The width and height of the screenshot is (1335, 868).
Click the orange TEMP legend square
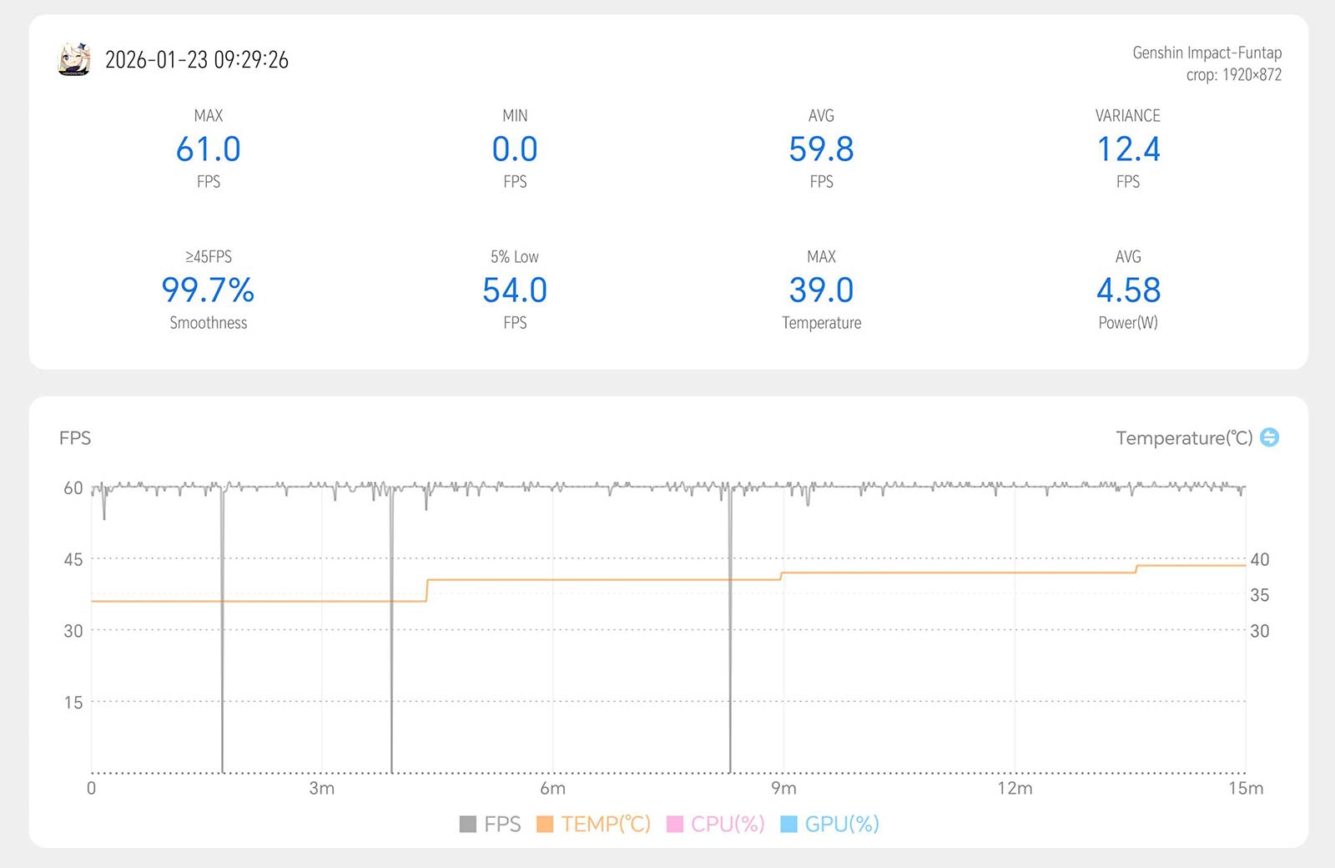545,825
